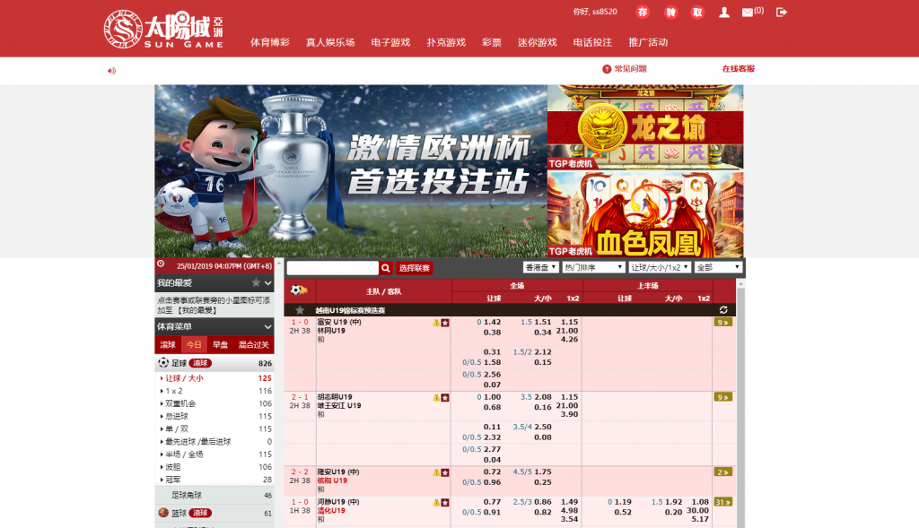Click the withdraw (取) icon

(697, 13)
